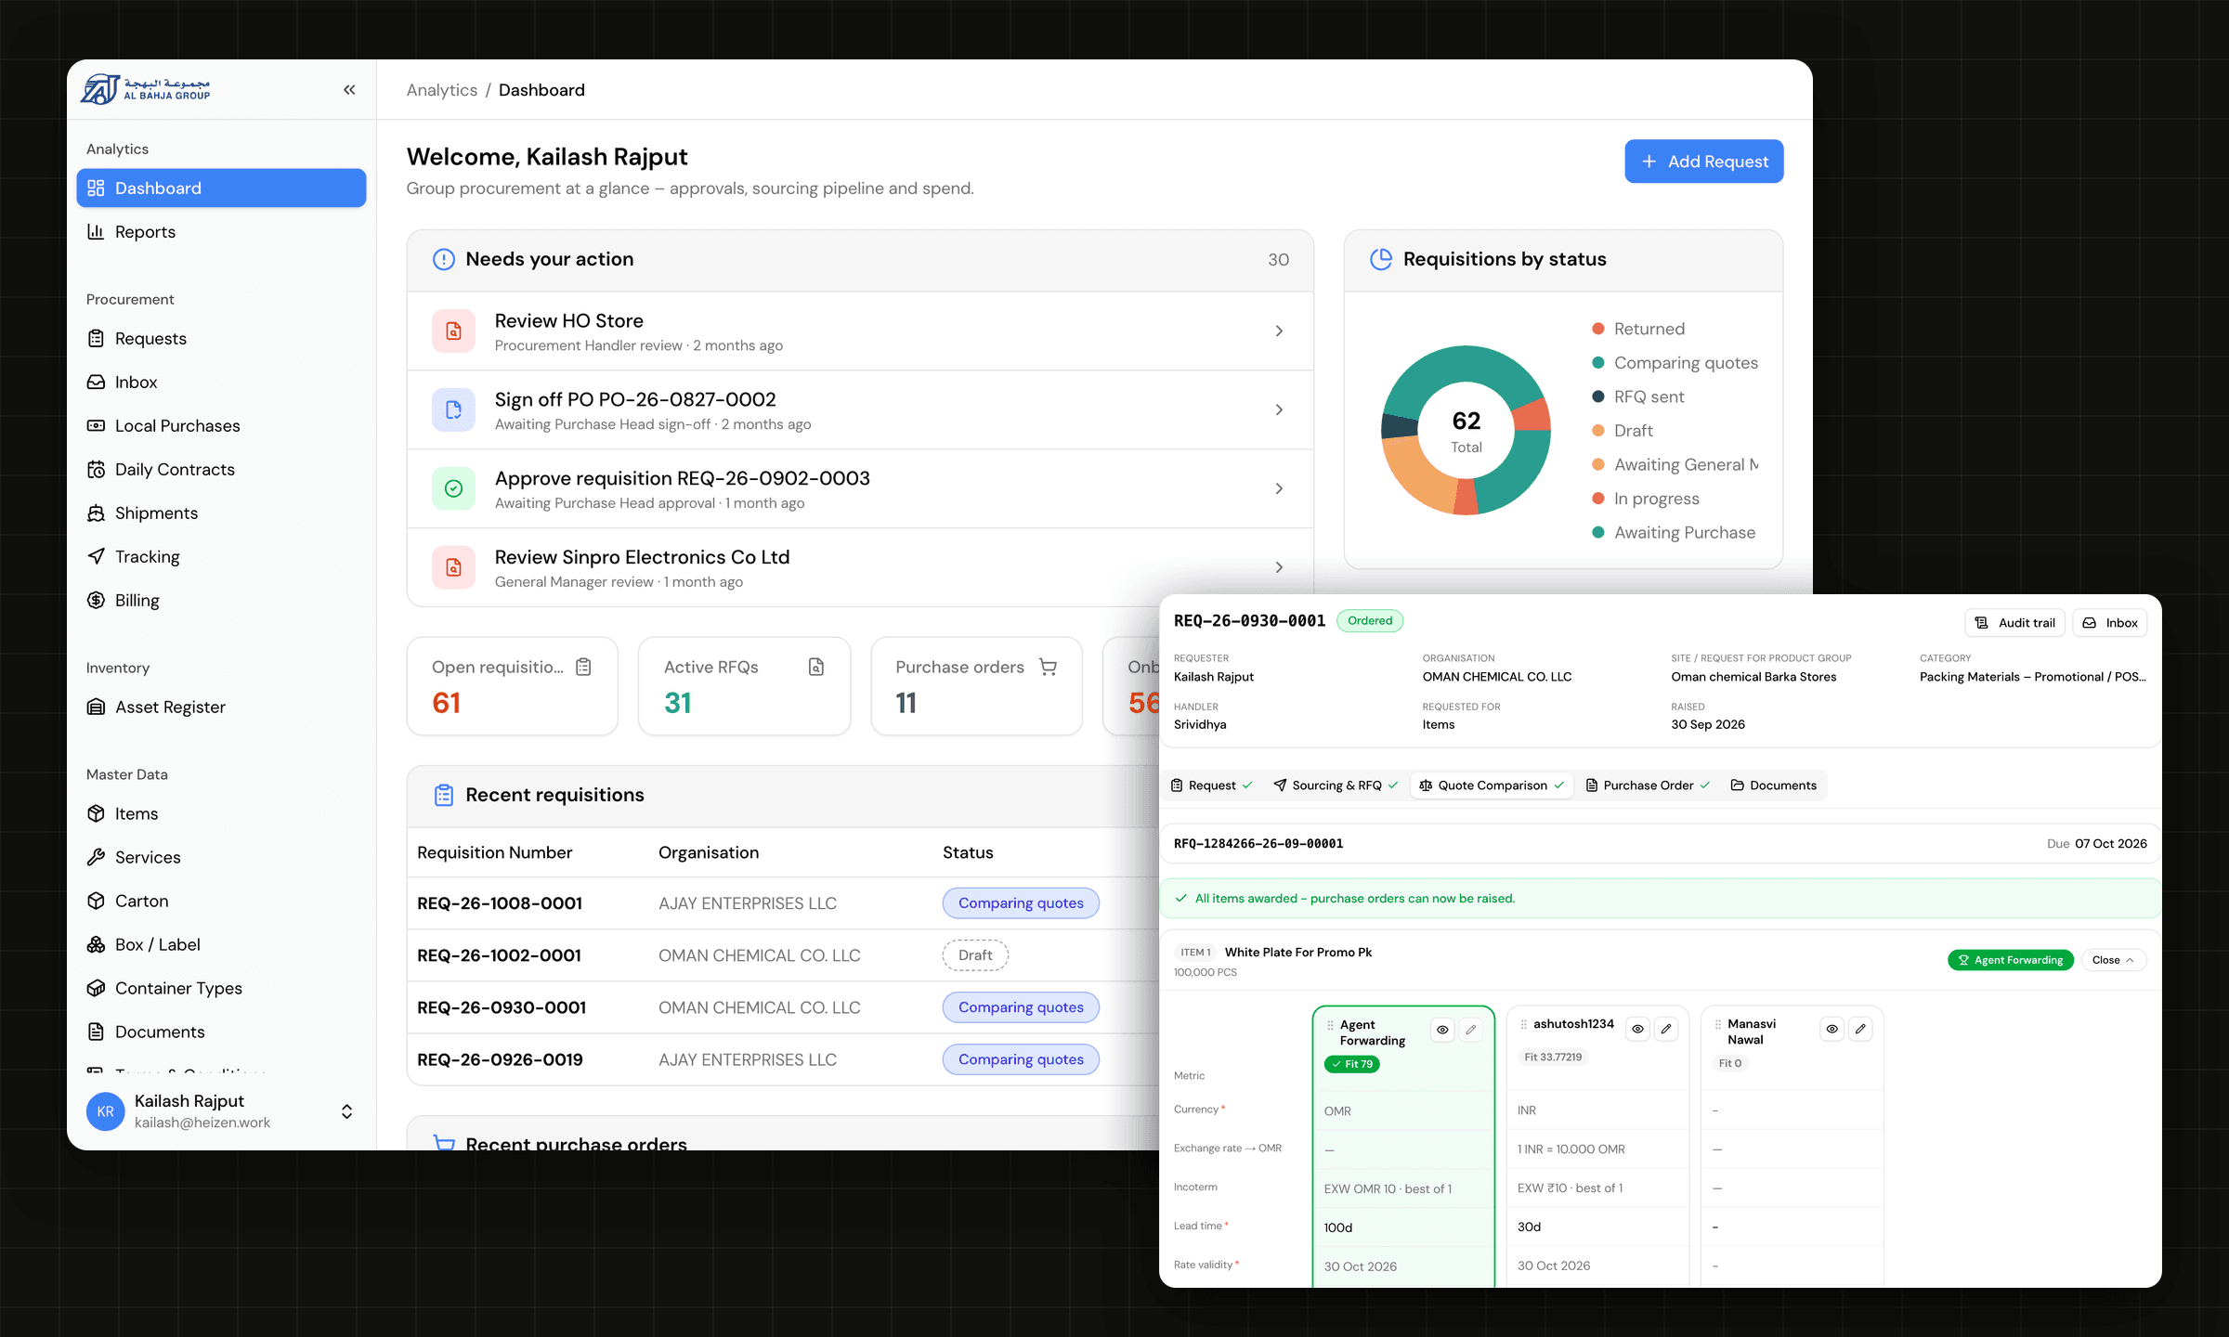Open the Sign off PO PO-26-0827-0002 chevron
The image size is (2229, 1337).
tap(1279, 410)
